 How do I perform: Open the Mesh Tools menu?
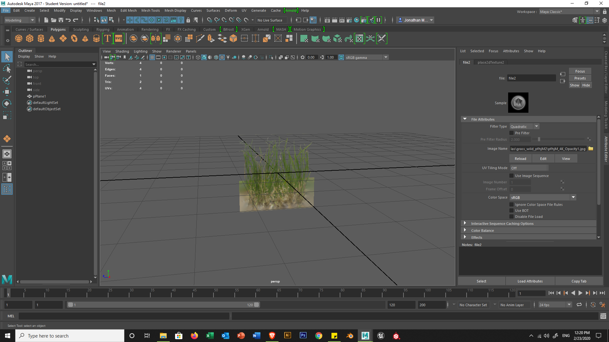tap(150, 10)
